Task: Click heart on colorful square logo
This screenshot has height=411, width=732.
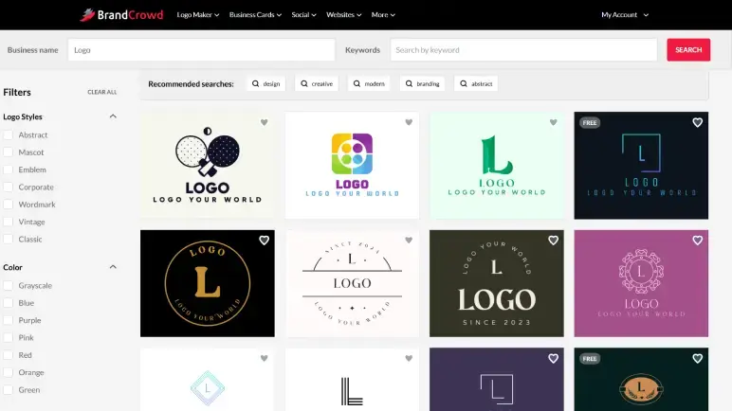Action: click(x=409, y=122)
